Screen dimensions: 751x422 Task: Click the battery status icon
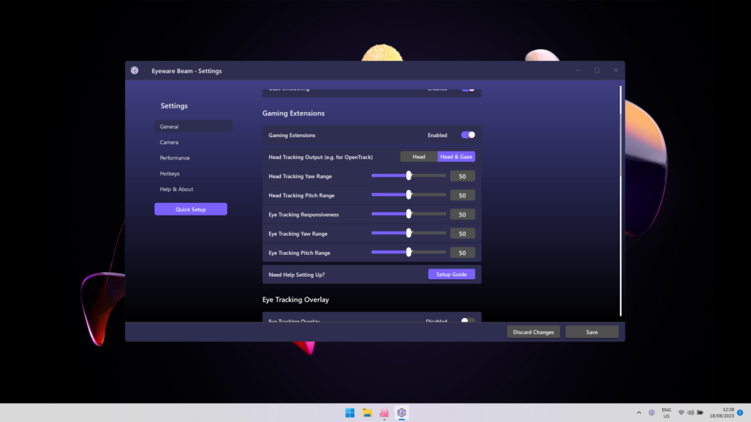click(700, 412)
